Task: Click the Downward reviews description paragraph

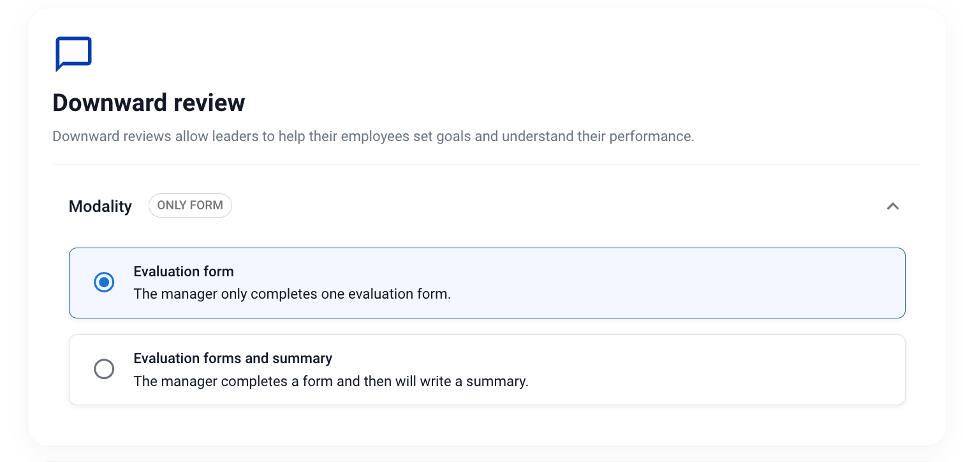Action: (373, 137)
